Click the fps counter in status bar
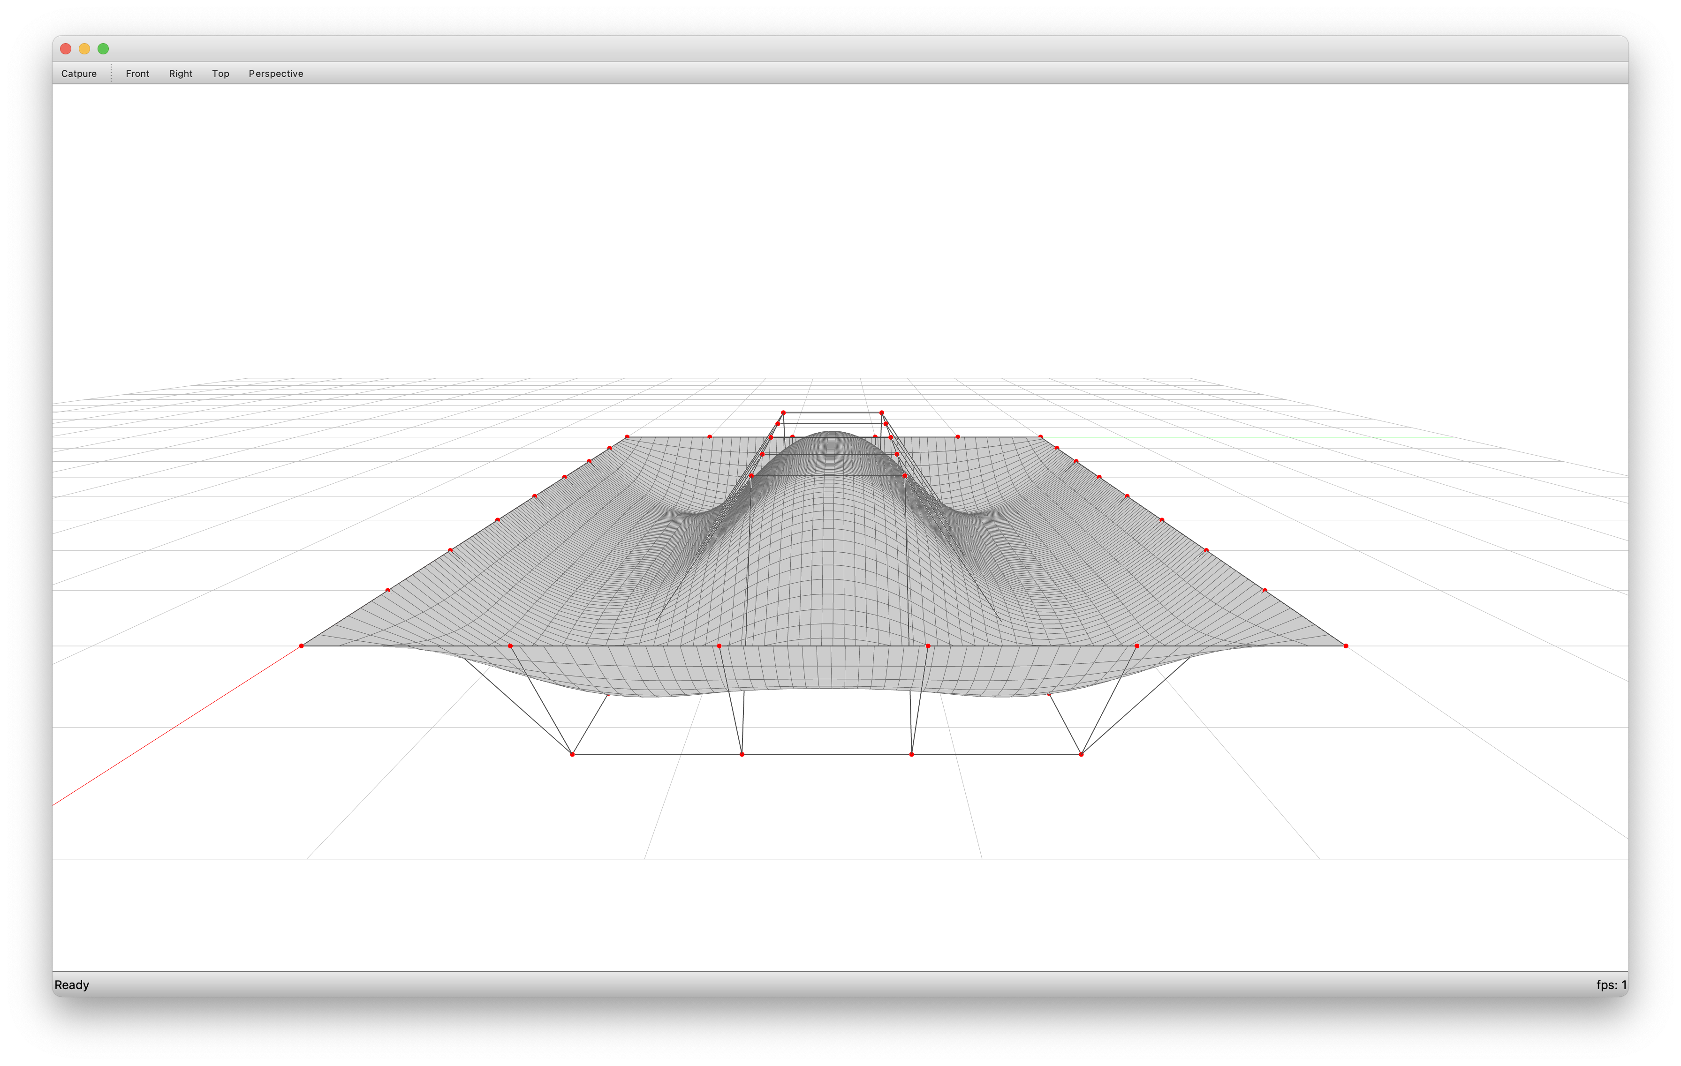 [x=1611, y=984]
